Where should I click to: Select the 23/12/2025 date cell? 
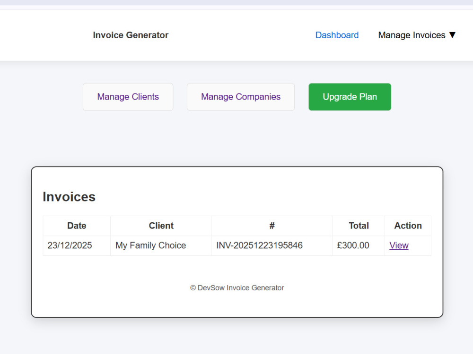pos(77,245)
